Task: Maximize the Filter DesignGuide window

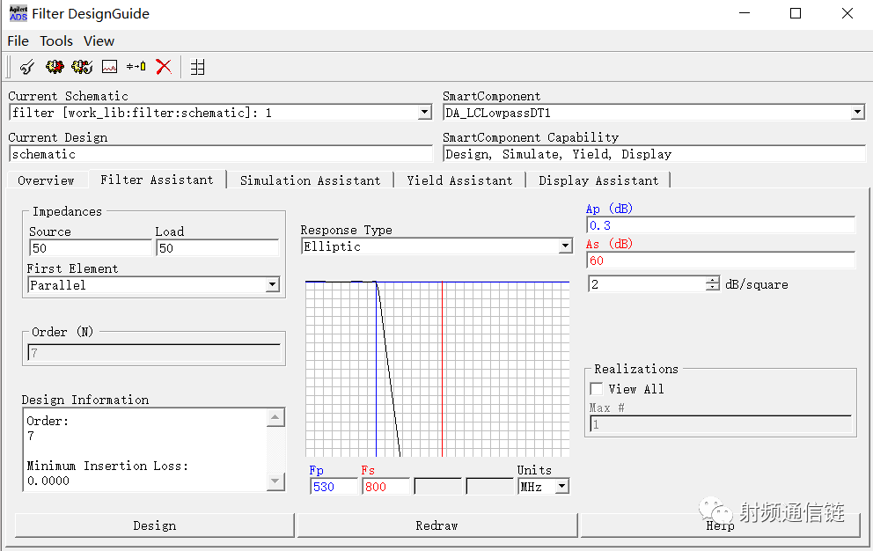Action: pos(796,13)
